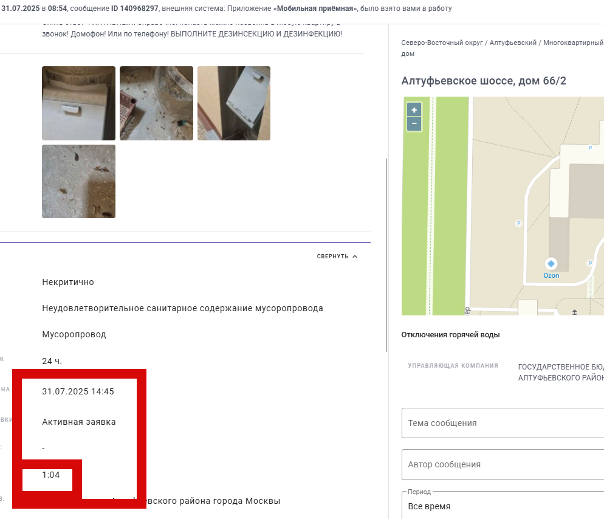Collapse the section with СВЕРНУТЬ
Viewport: 604px width, 519px height.
(337, 256)
